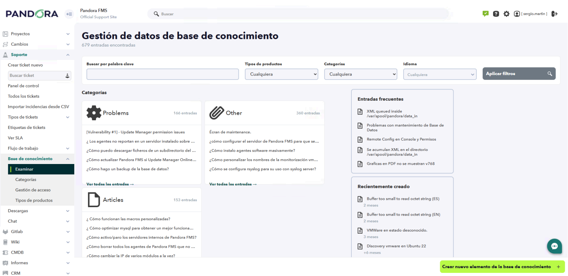
Task: Click the logout icon in header
Action: pyautogui.click(x=554, y=14)
